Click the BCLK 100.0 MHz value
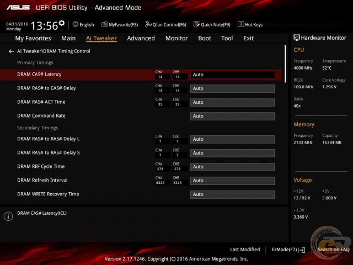Image resolution: width=353 pixels, height=265 pixels. pyautogui.click(x=303, y=87)
